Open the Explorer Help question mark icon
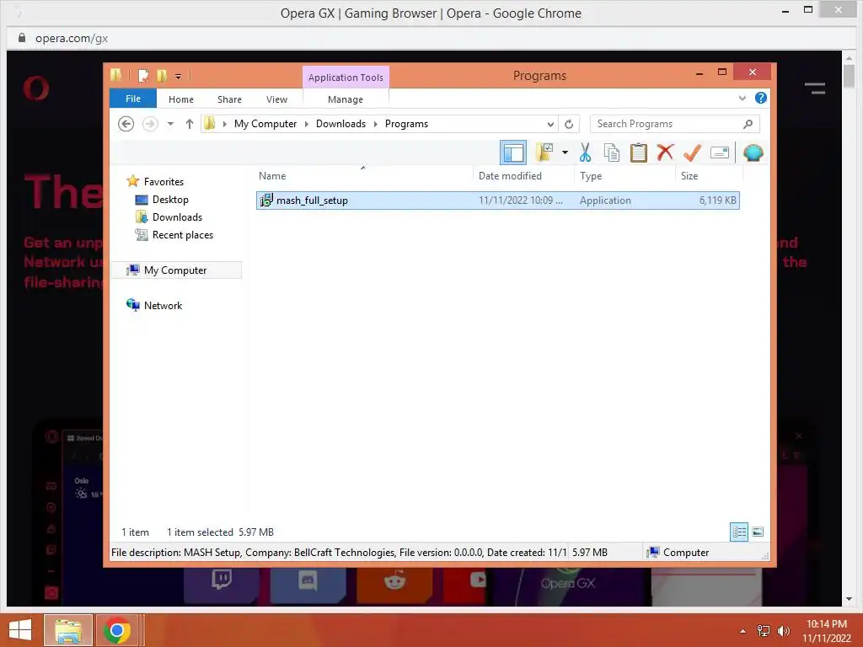 pyautogui.click(x=761, y=98)
